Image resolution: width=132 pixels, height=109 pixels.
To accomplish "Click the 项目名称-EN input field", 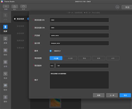I will (x=79, y=20).
